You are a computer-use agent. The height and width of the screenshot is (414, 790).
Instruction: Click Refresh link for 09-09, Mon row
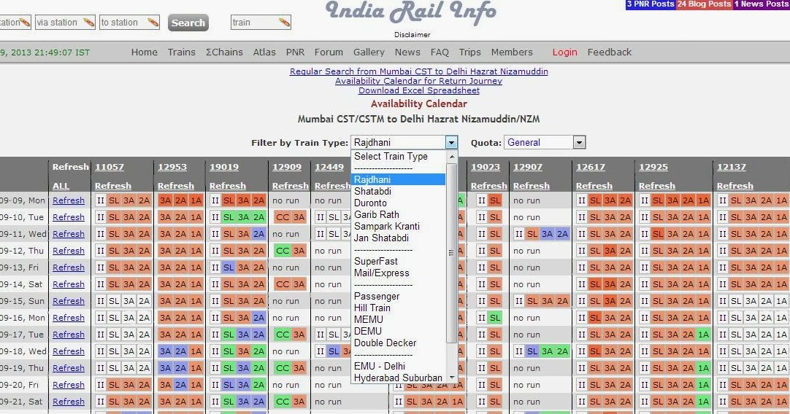click(x=69, y=200)
